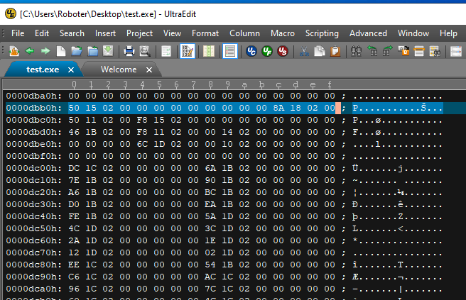This screenshot has width=466, height=300.
Task: Find previous with left-arrow binoculars icon
Action: tap(372, 51)
